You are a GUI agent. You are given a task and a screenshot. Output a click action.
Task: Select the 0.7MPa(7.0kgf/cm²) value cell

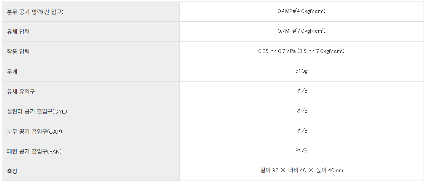(x=302, y=31)
